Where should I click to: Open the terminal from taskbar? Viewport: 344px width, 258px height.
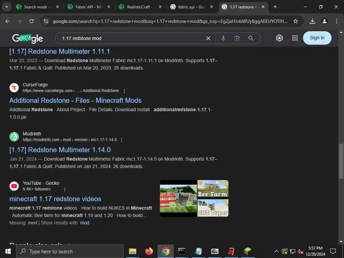pyautogui.click(x=182, y=251)
